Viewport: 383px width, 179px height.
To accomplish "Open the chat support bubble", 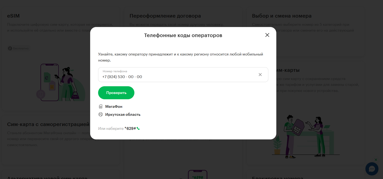I will (x=372, y=169).
